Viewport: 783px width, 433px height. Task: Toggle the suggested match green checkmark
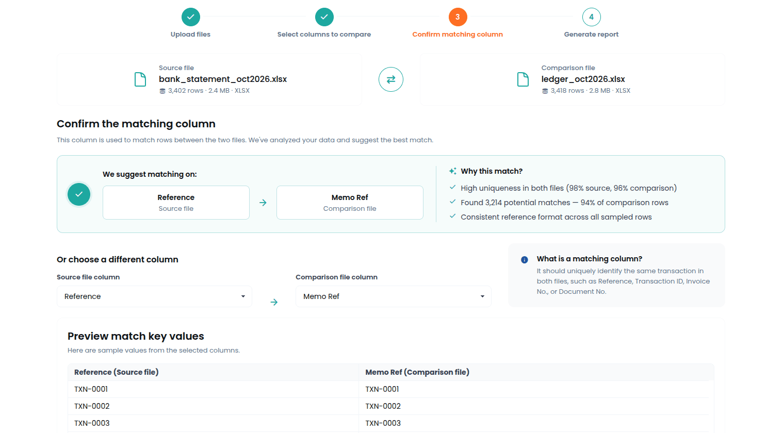[79, 194]
